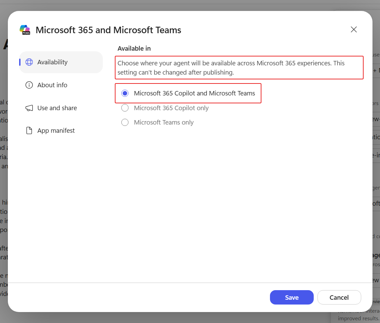Click the dialog title 'Microsoft 365 and Microsoft Teams'
This screenshot has height=323, width=380.
point(108,30)
